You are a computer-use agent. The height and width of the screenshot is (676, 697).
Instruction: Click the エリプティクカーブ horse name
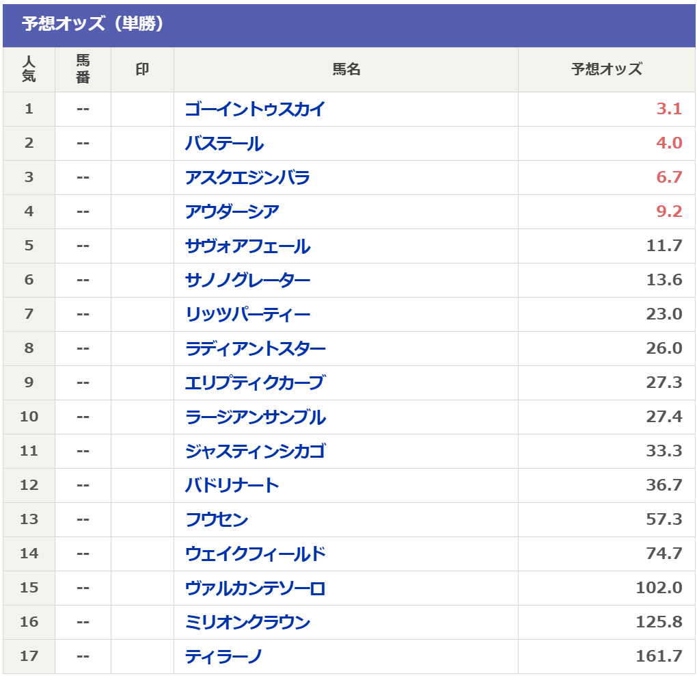pos(255,382)
